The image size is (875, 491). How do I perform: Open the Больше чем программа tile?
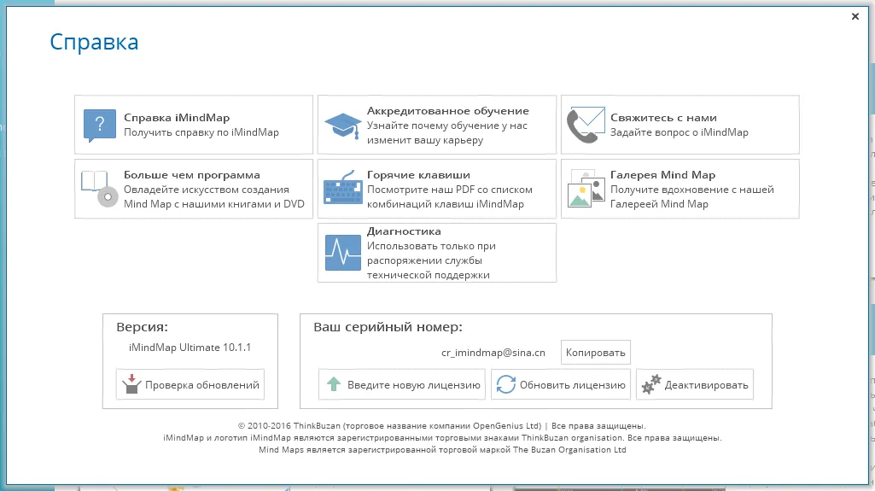194,189
